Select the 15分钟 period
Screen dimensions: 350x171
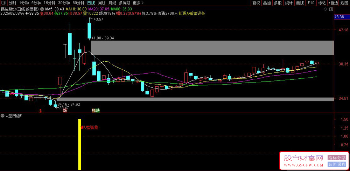(50, 3)
